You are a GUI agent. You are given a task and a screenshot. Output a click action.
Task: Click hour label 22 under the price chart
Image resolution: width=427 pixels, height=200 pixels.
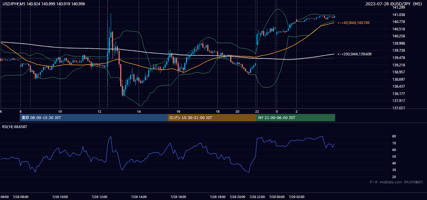pos(257,111)
